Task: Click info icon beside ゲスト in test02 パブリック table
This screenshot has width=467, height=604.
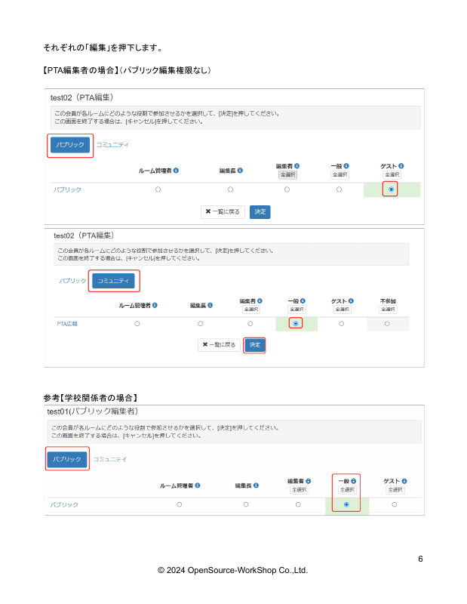Action: click(401, 165)
